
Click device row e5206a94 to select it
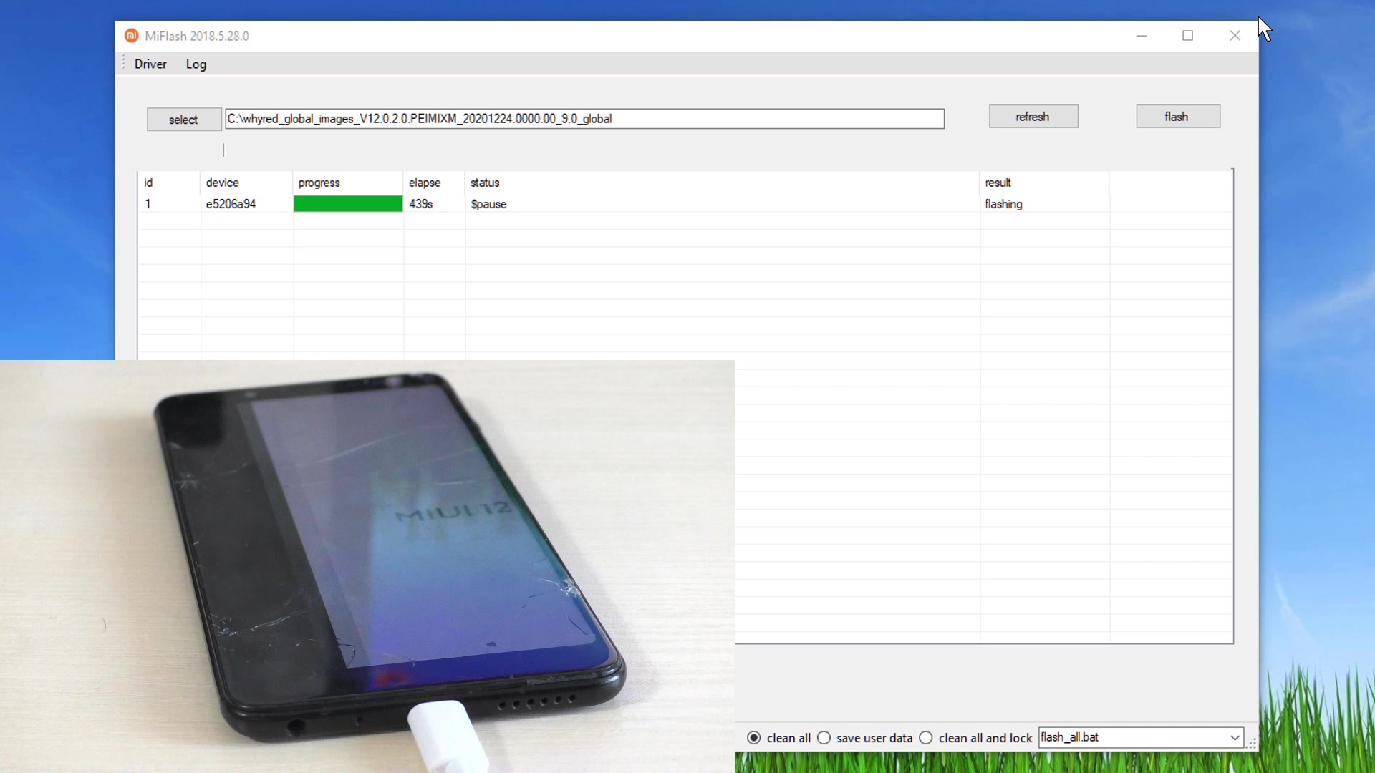coord(231,204)
